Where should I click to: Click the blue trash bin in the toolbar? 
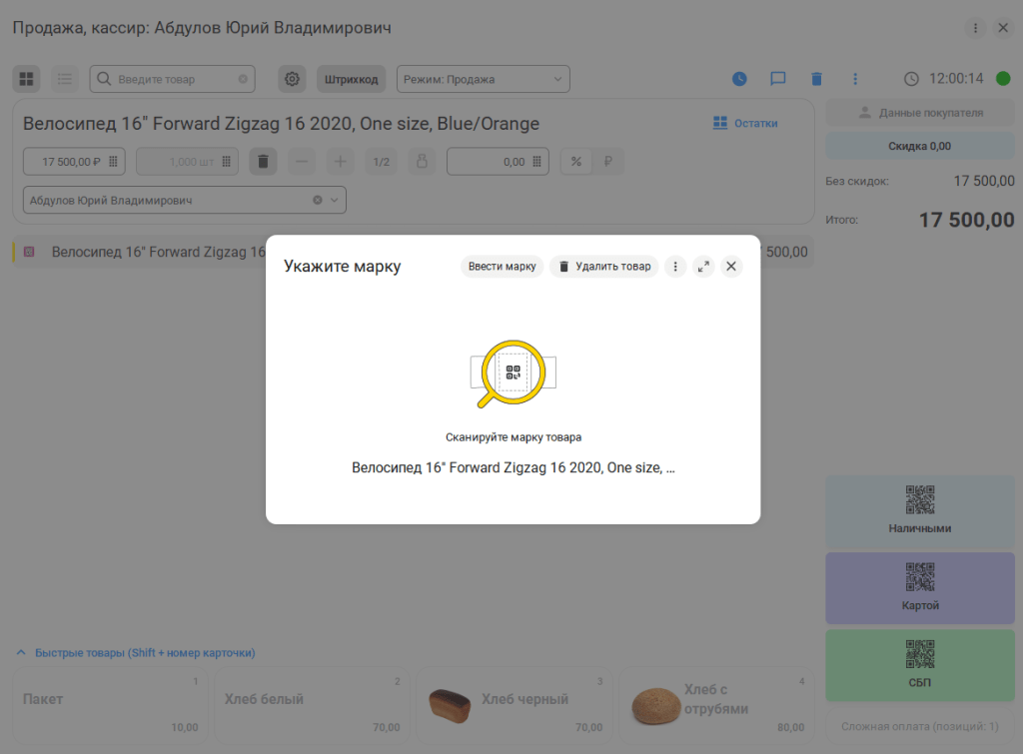(x=816, y=79)
